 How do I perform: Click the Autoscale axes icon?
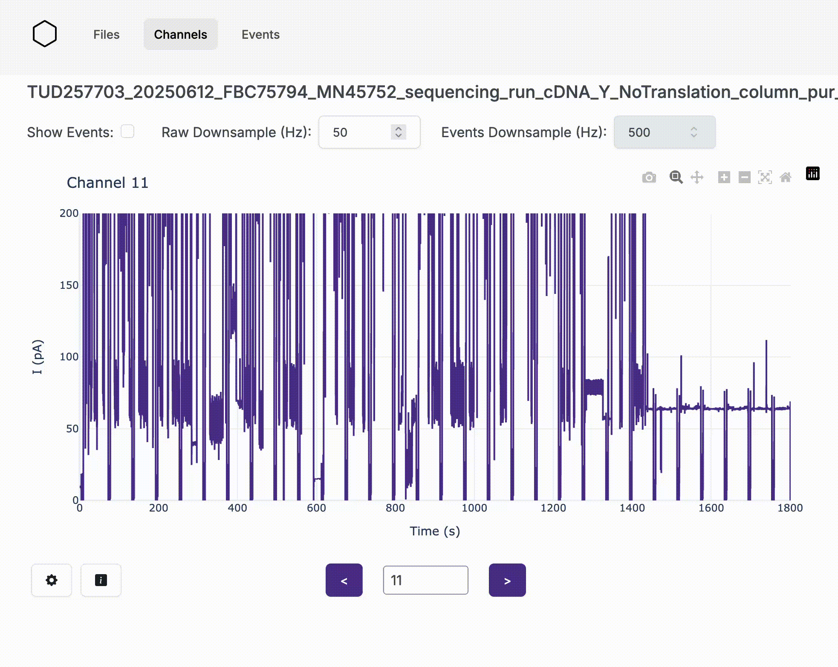pos(765,177)
